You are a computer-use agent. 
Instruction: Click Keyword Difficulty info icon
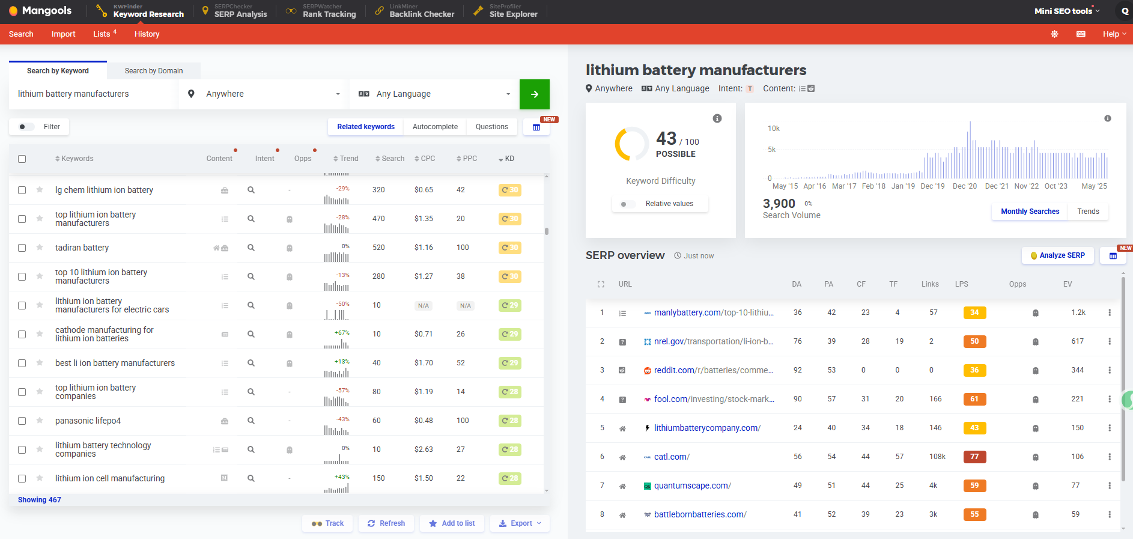coord(717,118)
